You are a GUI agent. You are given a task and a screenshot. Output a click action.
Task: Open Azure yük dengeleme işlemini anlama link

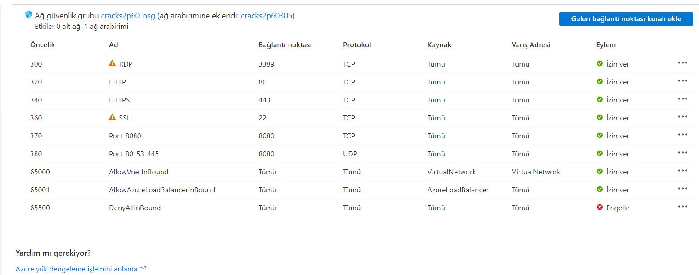[x=77, y=269]
